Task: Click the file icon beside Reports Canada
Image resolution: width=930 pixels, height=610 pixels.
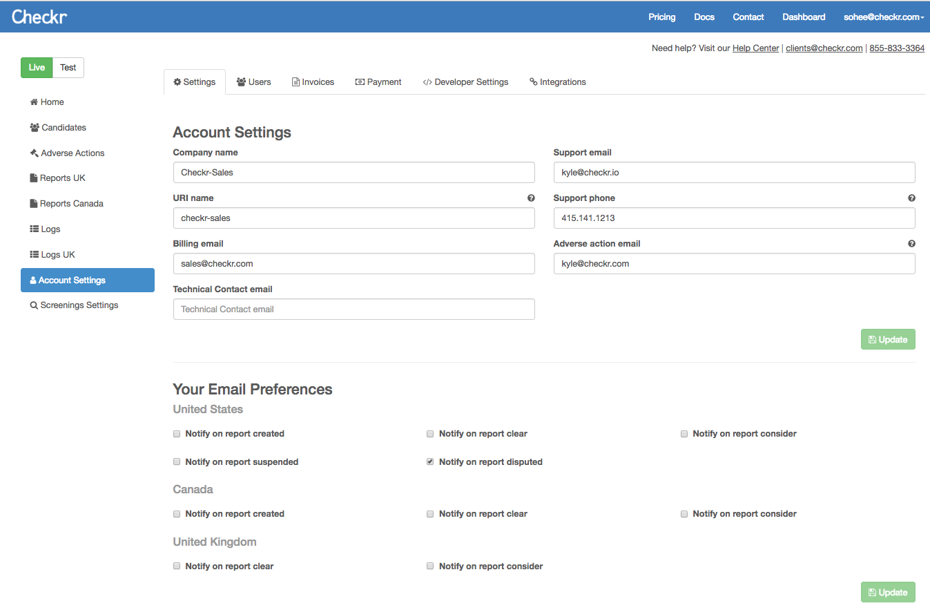Action: (x=34, y=204)
